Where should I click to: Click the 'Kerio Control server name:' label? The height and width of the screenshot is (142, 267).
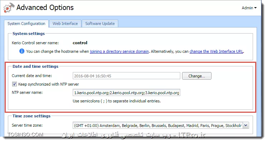pyautogui.click(x=35, y=43)
